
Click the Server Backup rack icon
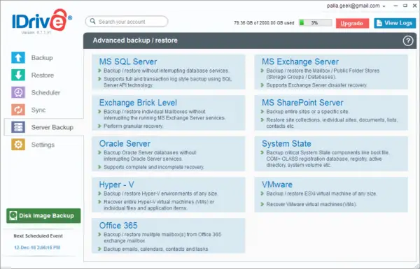[x=18, y=127]
